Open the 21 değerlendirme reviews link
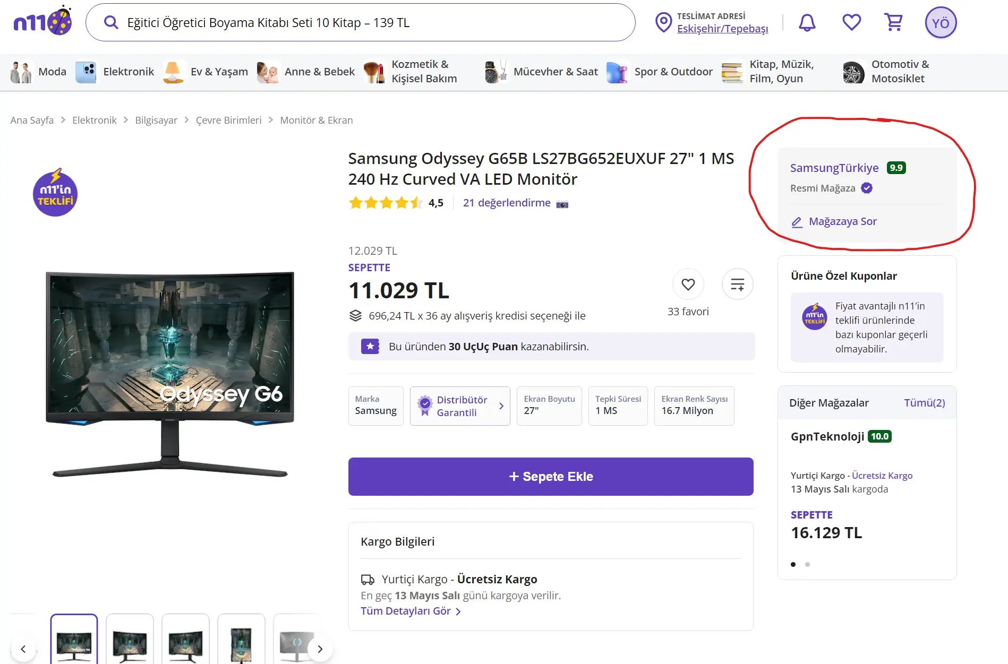 (x=507, y=203)
